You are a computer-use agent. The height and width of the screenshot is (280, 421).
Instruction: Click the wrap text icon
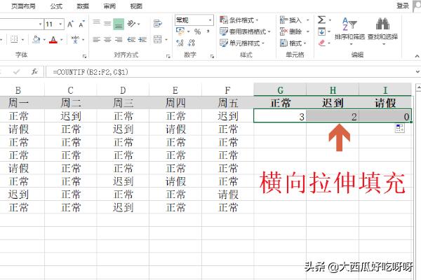click(x=157, y=23)
